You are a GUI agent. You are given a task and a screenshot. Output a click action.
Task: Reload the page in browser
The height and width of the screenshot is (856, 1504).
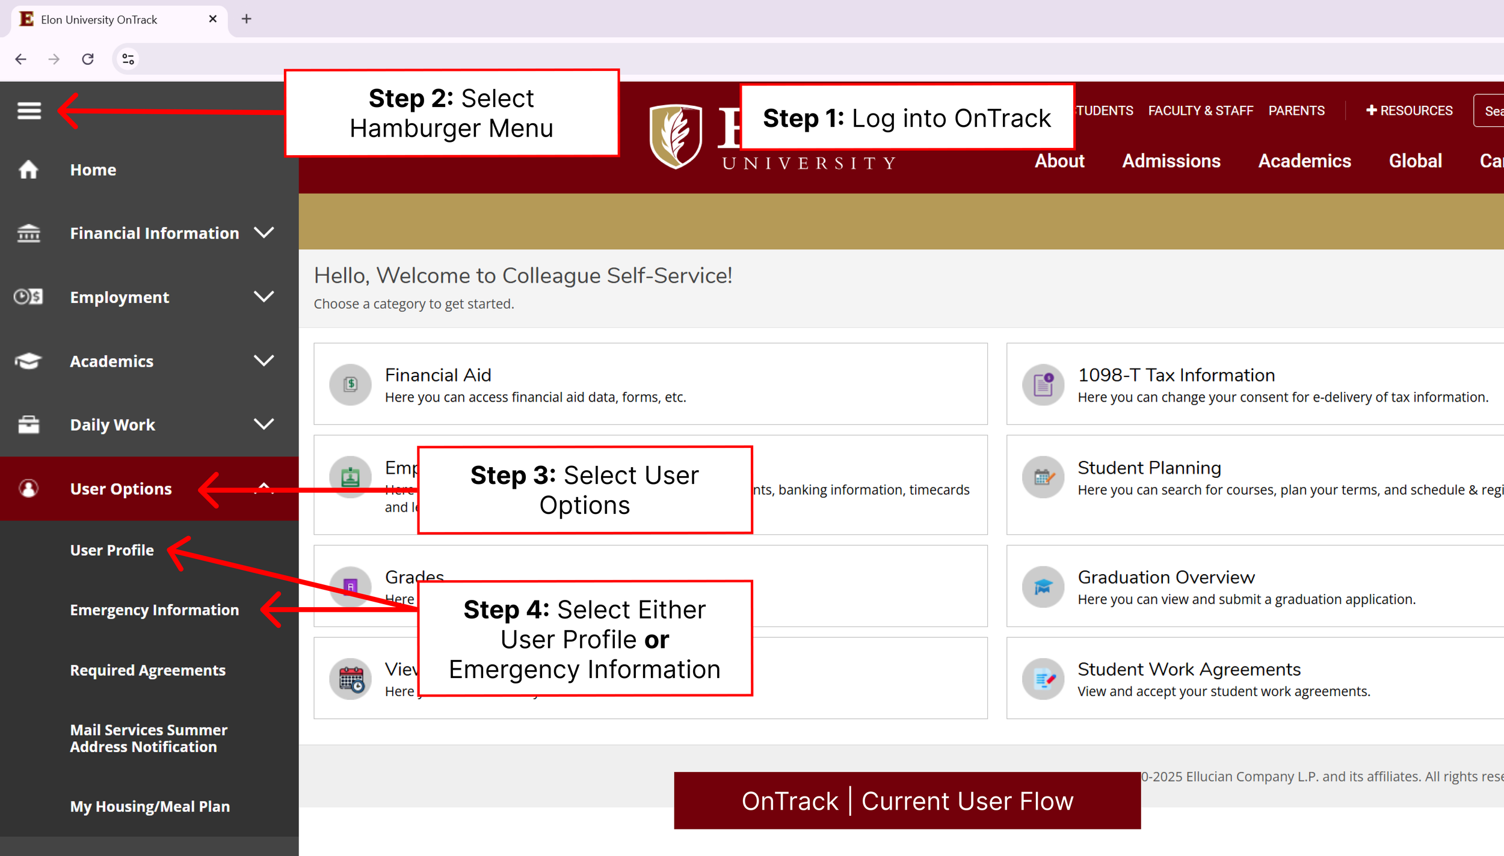click(88, 59)
